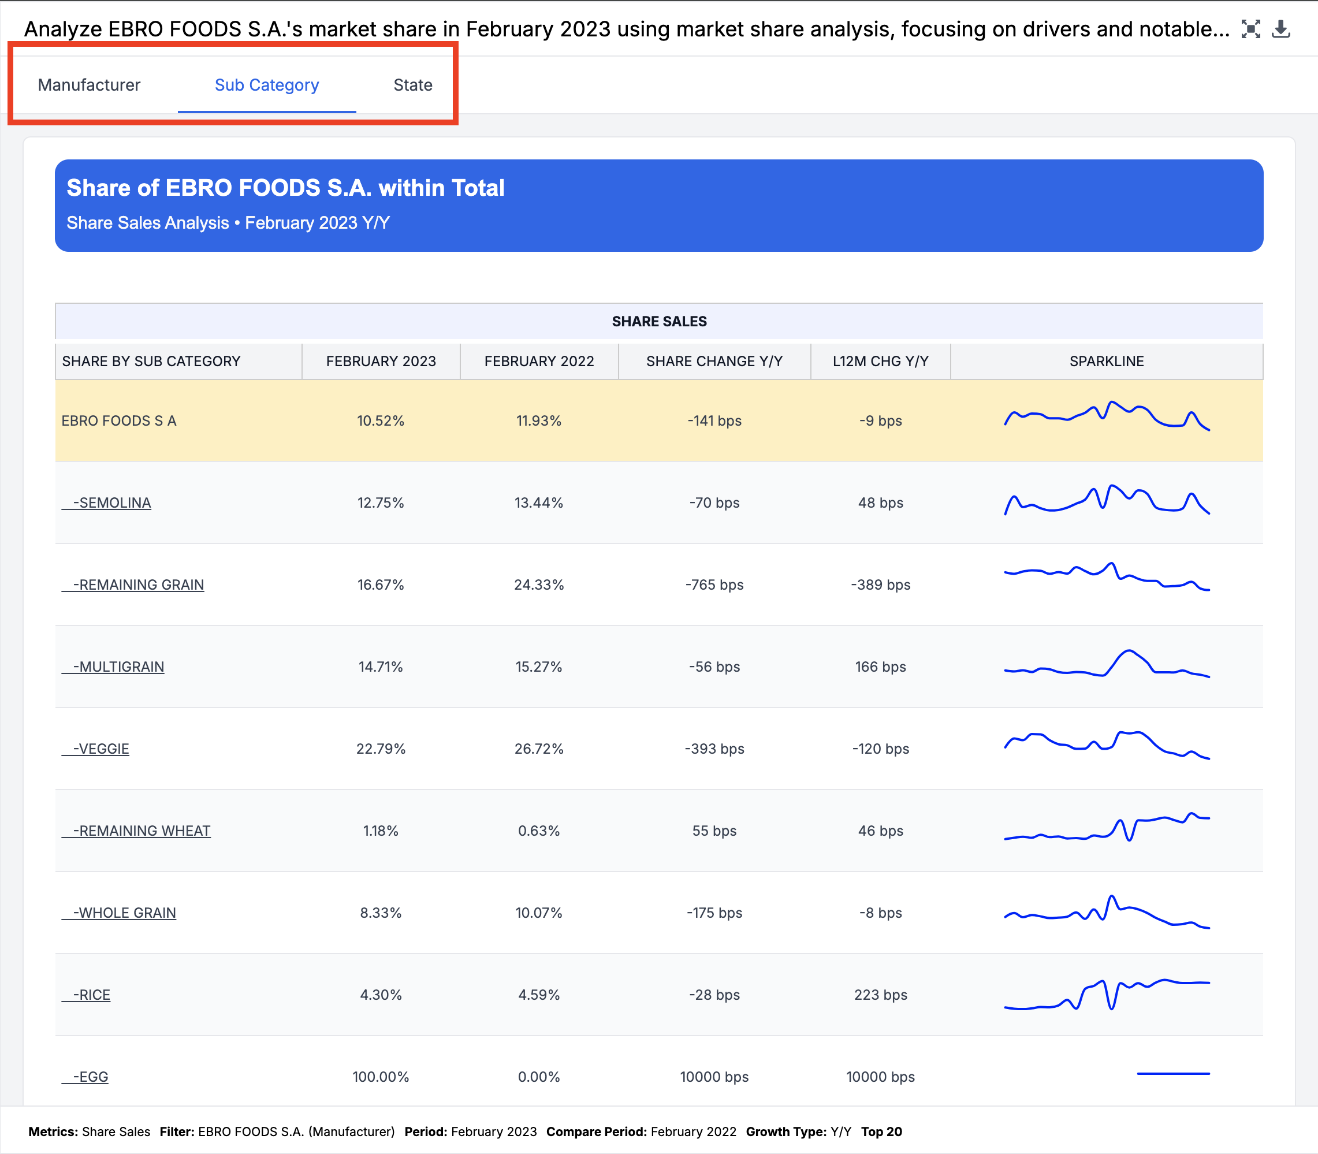Viewport: 1318px width, 1154px height.
Task: Open the -RICE sub category link
Action: pyautogui.click(x=91, y=995)
